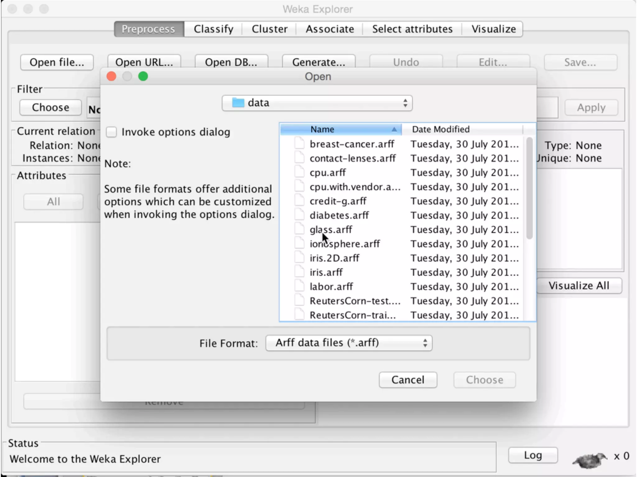Click the Weka bird icon in status bar

pos(589,460)
